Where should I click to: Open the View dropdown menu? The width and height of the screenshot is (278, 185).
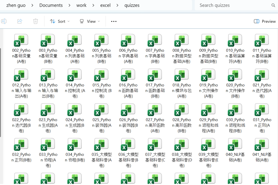[x=90, y=21]
